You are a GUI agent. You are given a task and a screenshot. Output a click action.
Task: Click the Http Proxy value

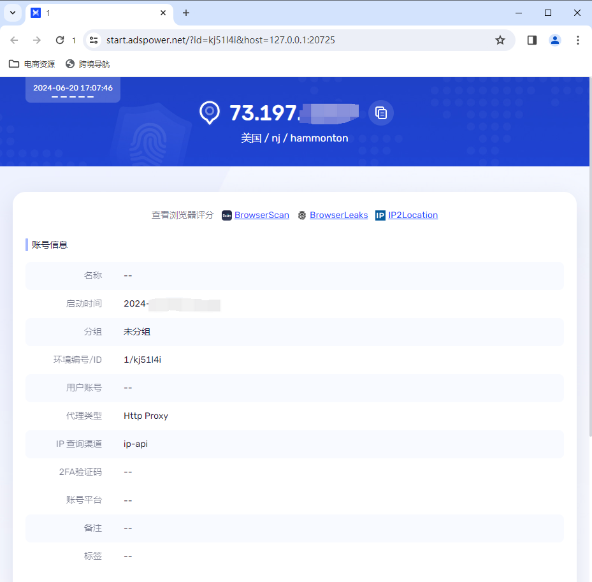[x=146, y=416]
